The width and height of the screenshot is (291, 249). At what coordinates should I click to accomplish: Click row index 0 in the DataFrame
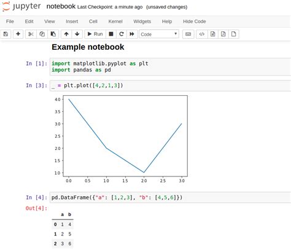[55, 224]
